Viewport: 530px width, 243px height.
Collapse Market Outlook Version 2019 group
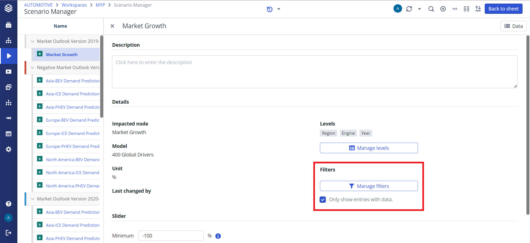tap(33, 41)
